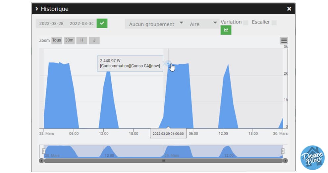Screen dimensions: 328x173
Task: Click the Escalier label text
Action: (x=261, y=22)
